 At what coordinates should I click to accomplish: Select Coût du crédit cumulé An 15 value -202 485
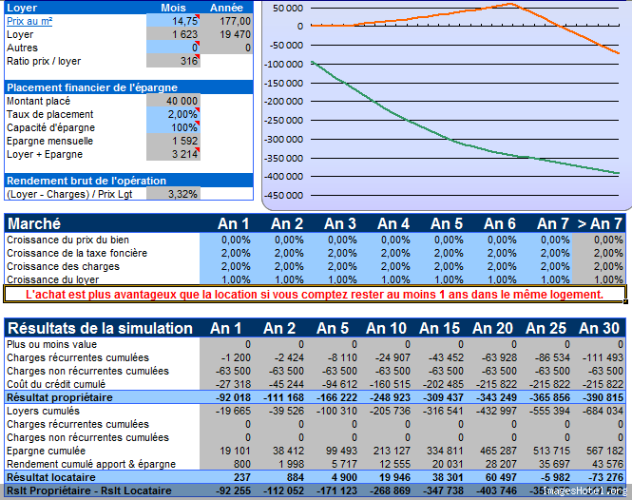[439, 384]
